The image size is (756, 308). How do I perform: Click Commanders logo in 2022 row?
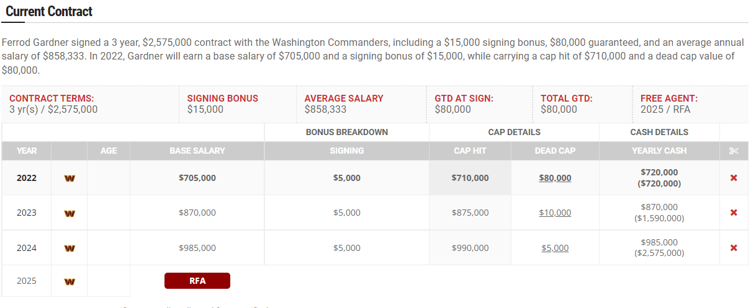[70, 178]
